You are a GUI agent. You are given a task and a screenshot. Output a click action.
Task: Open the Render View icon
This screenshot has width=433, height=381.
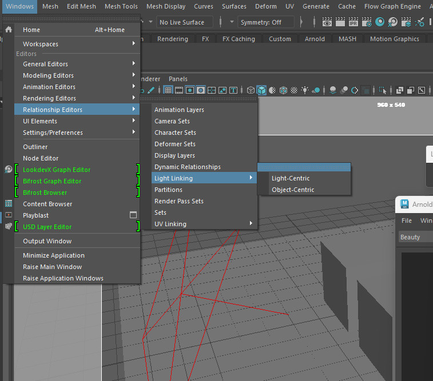[x=327, y=22]
